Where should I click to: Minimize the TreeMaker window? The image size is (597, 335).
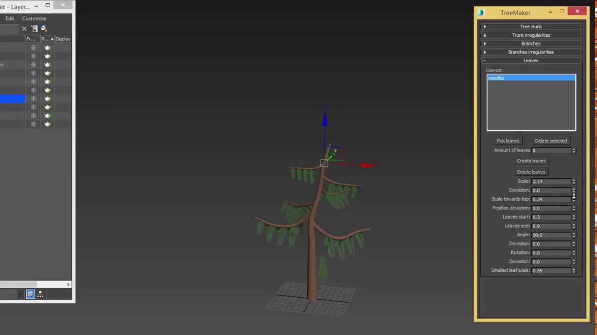(x=550, y=12)
